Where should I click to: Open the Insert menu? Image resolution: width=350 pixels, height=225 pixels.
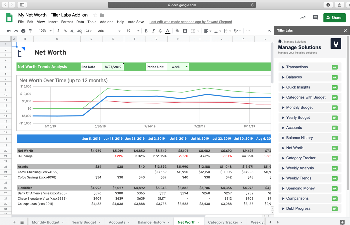(x=53, y=22)
